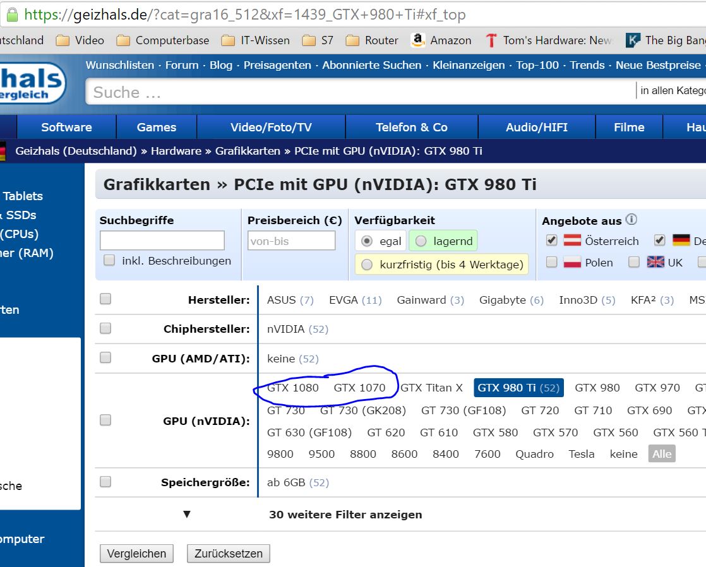Select the GTX 1080 filter
Viewport: 706px width, 567px height.
(x=292, y=388)
